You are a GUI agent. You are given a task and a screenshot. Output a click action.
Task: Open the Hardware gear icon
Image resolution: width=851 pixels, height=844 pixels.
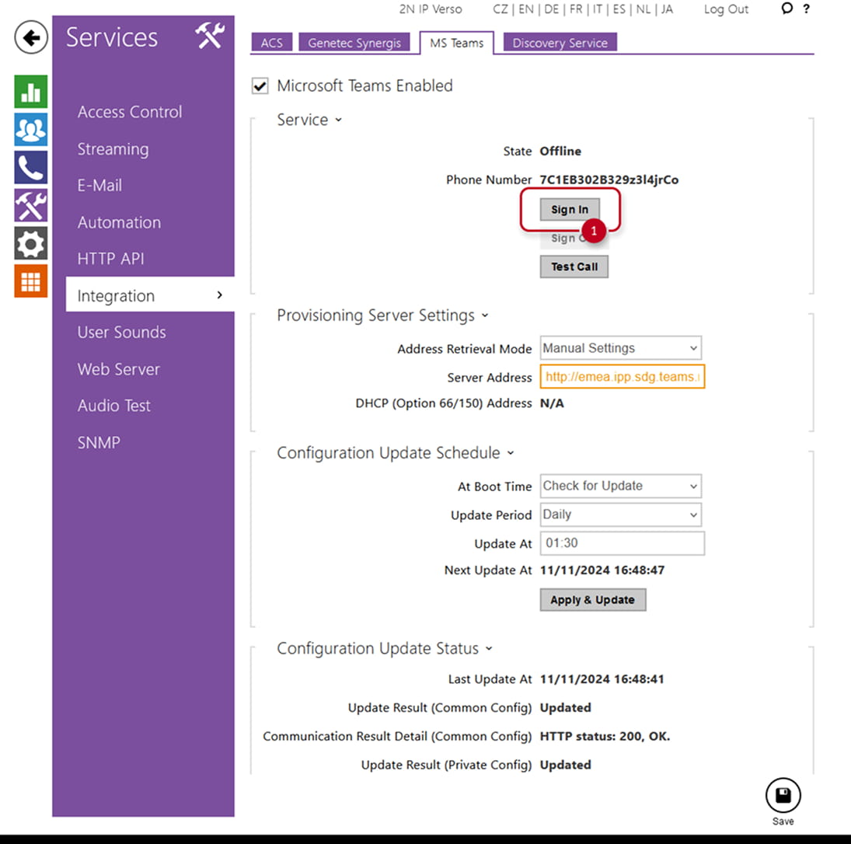click(x=31, y=244)
